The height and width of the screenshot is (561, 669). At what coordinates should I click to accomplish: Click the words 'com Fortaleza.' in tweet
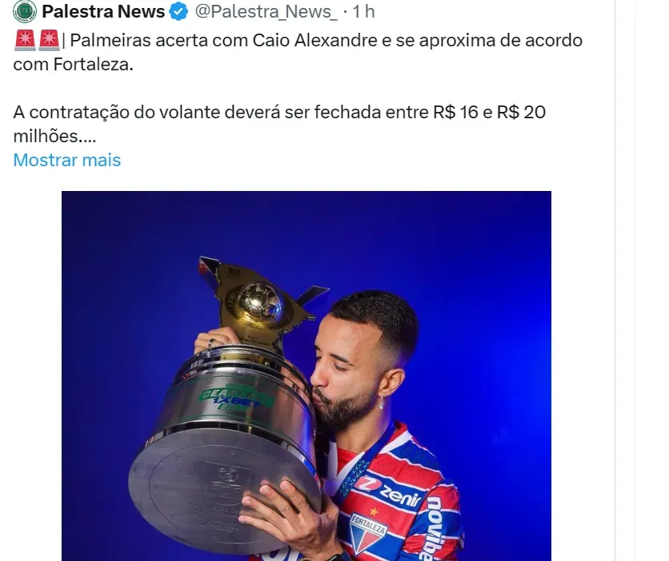pos(74,65)
